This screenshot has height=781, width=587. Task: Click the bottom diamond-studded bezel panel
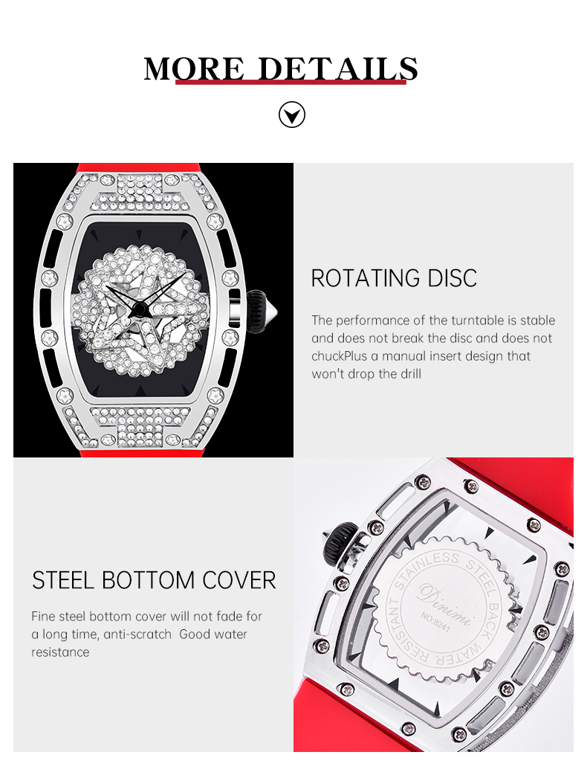140,426
